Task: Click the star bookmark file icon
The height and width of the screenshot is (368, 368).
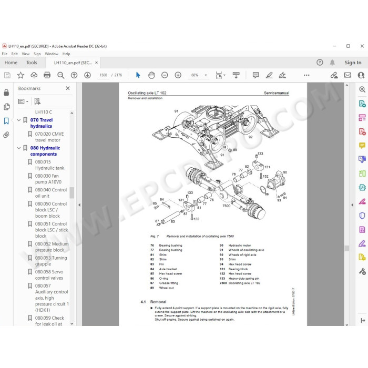Action: click(21, 75)
